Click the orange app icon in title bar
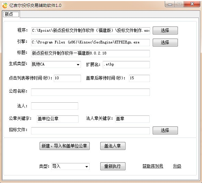The width and height of the screenshot is (202, 183). click(x=5, y=6)
